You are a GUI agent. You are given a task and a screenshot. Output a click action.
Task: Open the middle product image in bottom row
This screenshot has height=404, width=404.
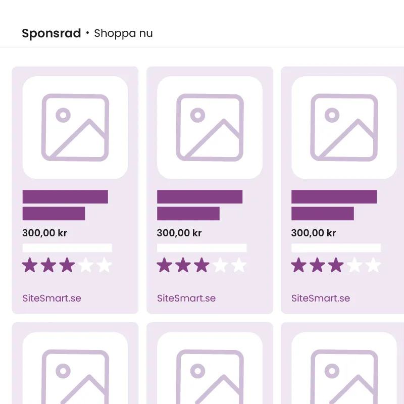pos(210,368)
